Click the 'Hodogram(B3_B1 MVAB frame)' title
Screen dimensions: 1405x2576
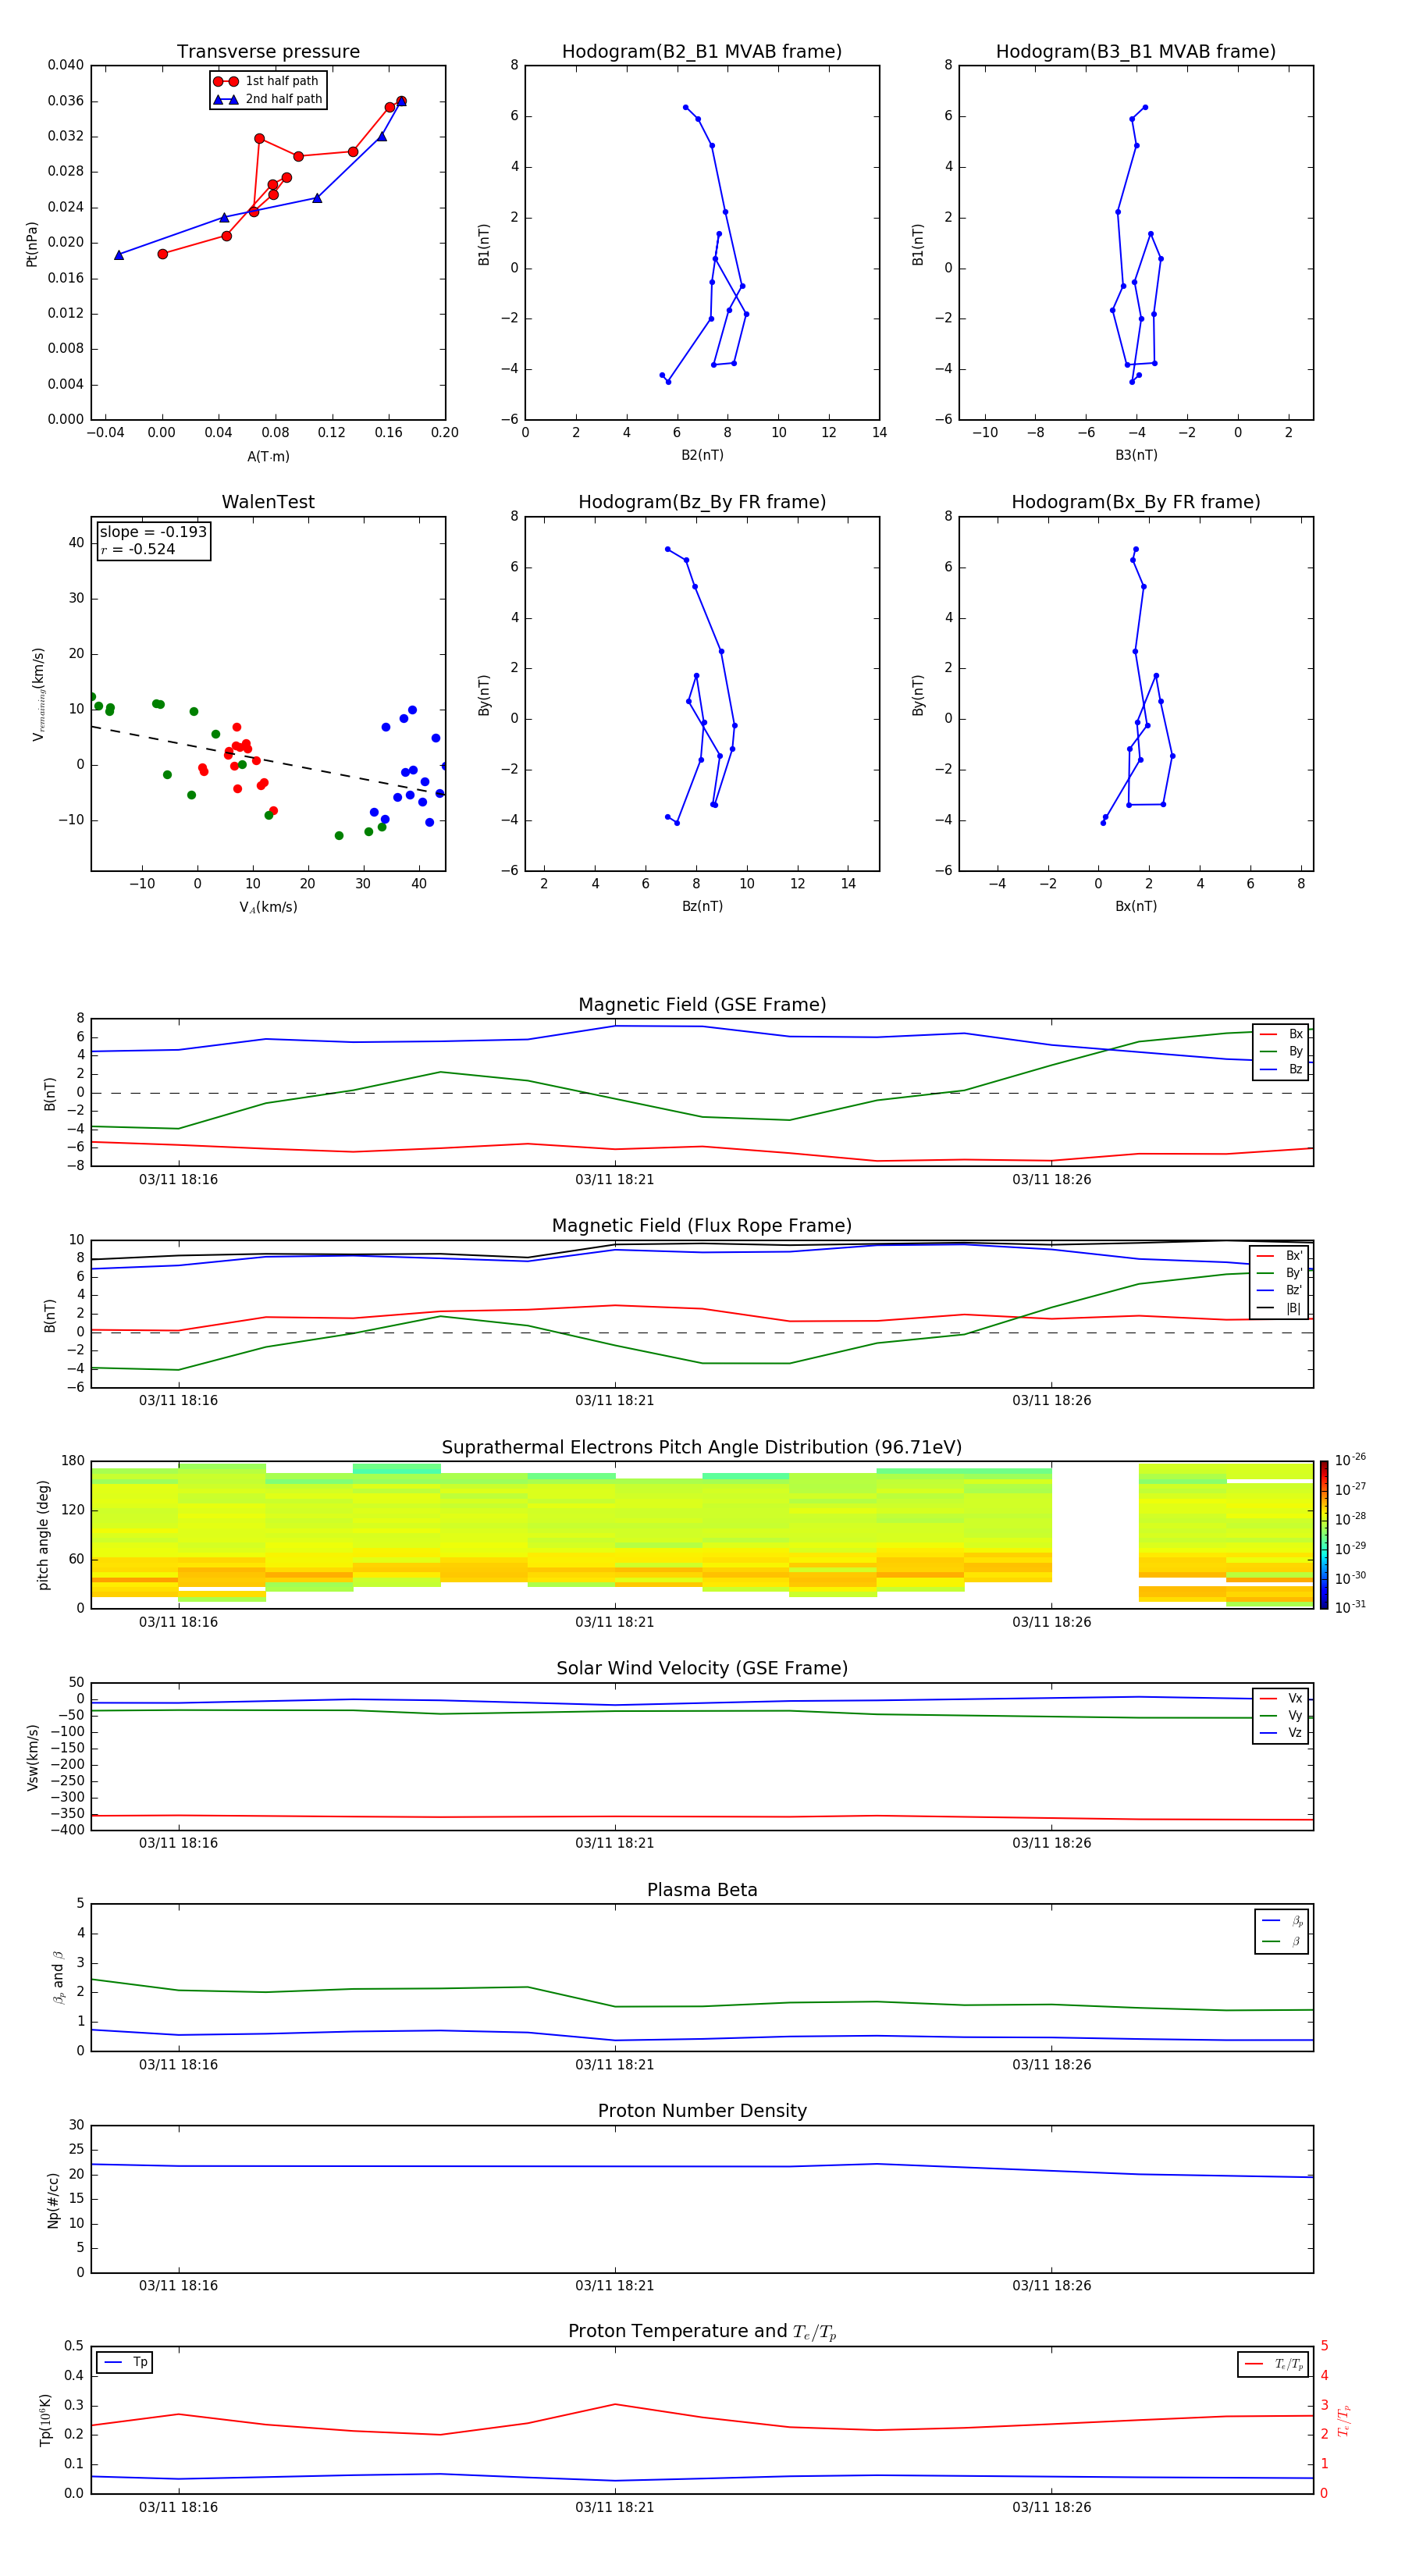[1136, 52]
